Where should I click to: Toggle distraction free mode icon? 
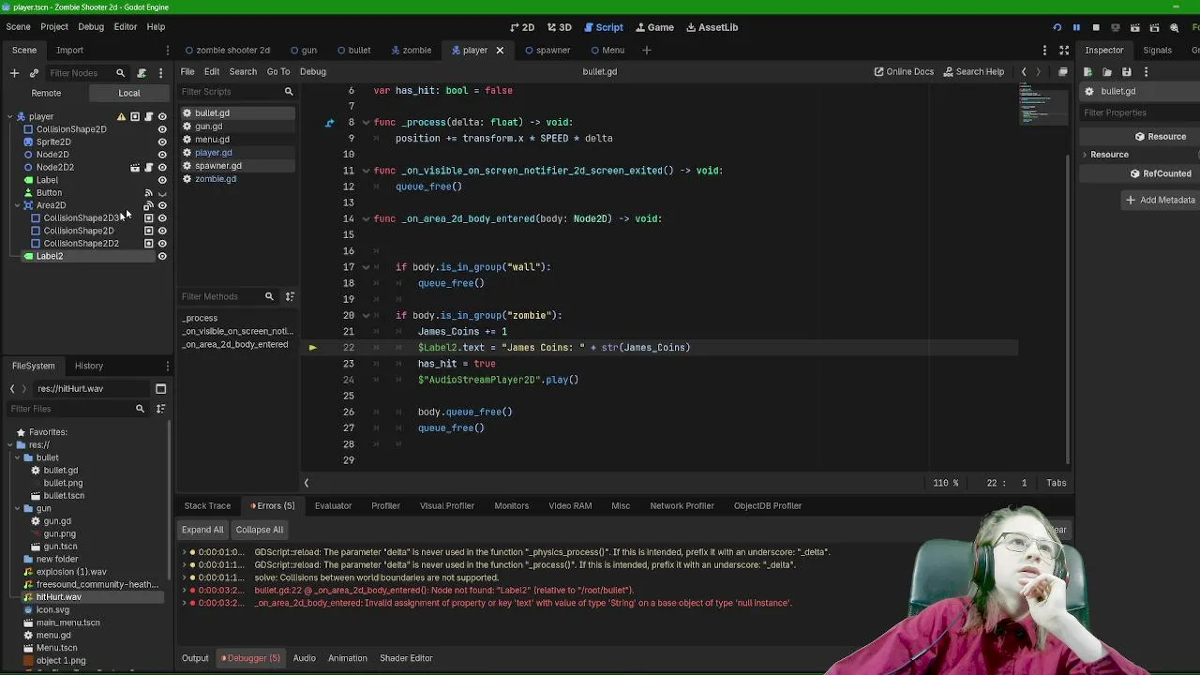(1064, 50)
